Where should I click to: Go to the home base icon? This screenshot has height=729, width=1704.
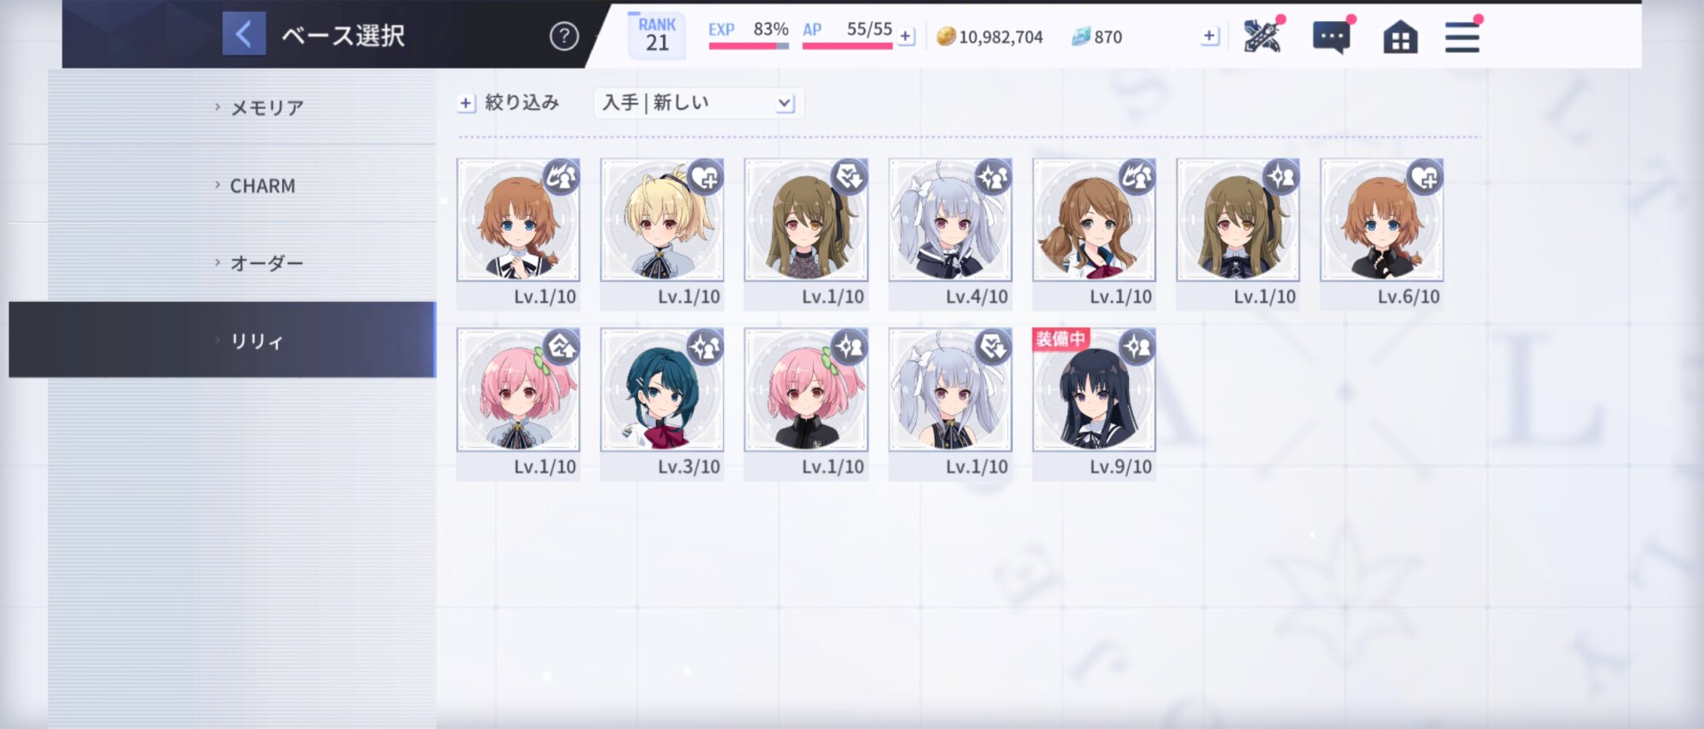pyautogui.click(x=1400, y=37)
